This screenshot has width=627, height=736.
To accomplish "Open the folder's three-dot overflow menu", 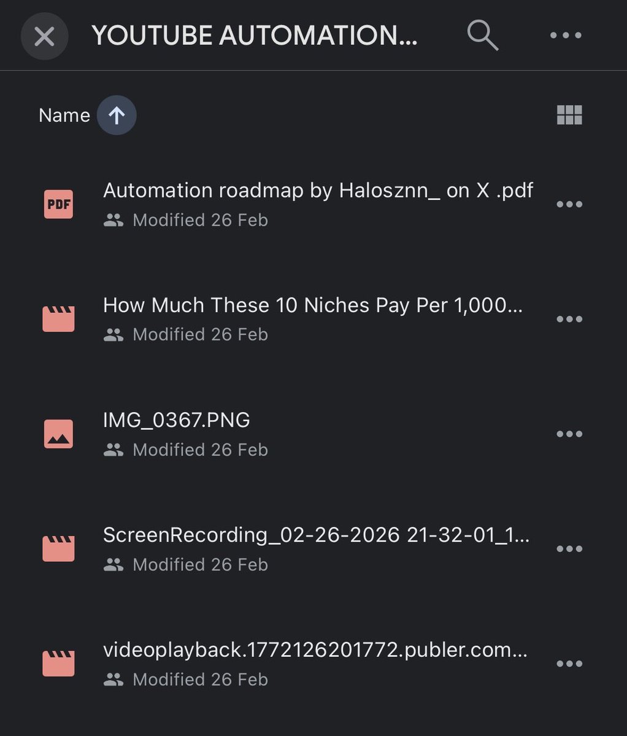I will [566, 36].
